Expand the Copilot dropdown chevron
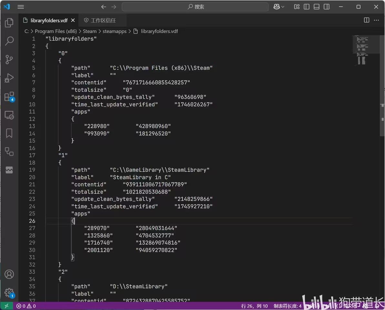The image size is (385, 310). [x=283, y=7]
